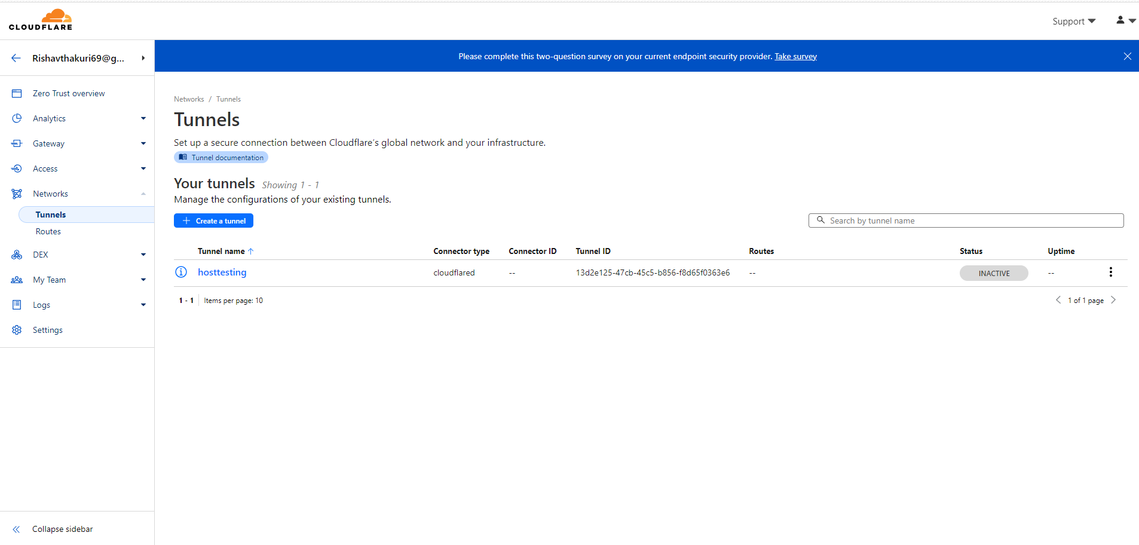Click the Routes column header
1139x545 pixels.
click(761, 251)
